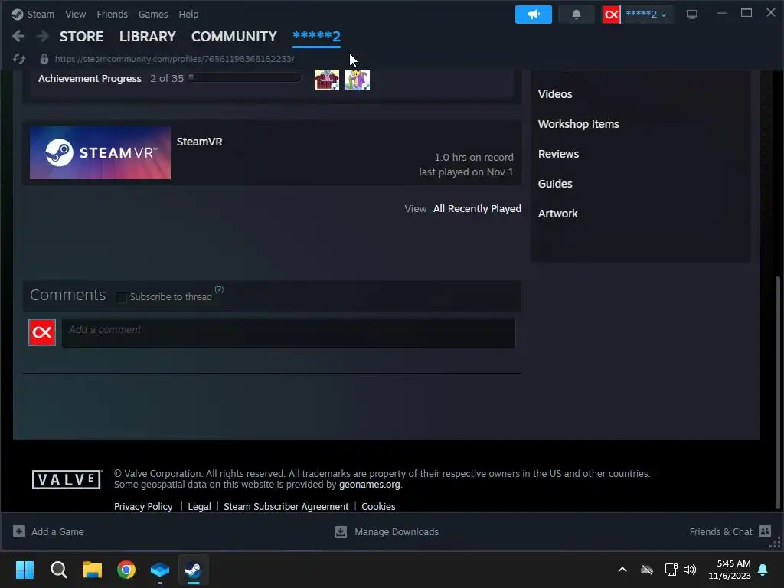This screenshot has width=784, height=588.
Task: Go to the LIBRARY tab
Action: click(x=148, y=37)
